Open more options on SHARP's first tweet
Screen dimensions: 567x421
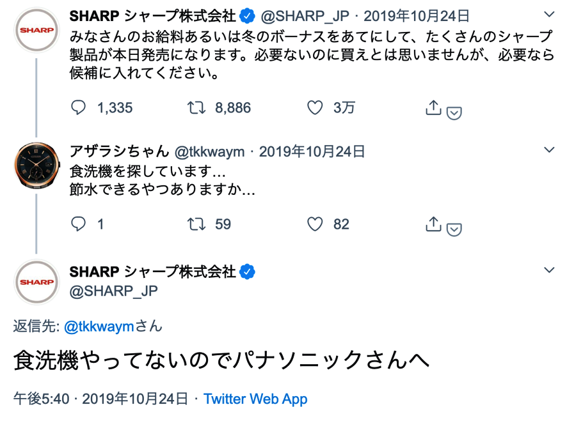tap(548, 14)
